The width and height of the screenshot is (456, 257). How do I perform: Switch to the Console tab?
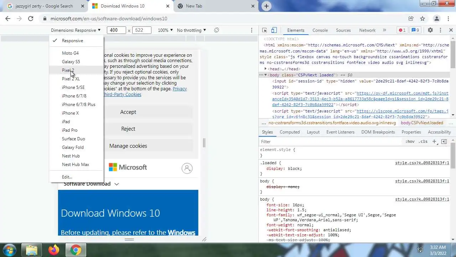320,30
